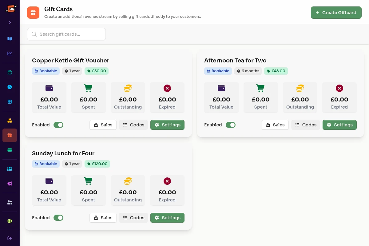Open the green credit card icon in sidebar
Screen dimensions: 369x246
(x=10, y=150)
